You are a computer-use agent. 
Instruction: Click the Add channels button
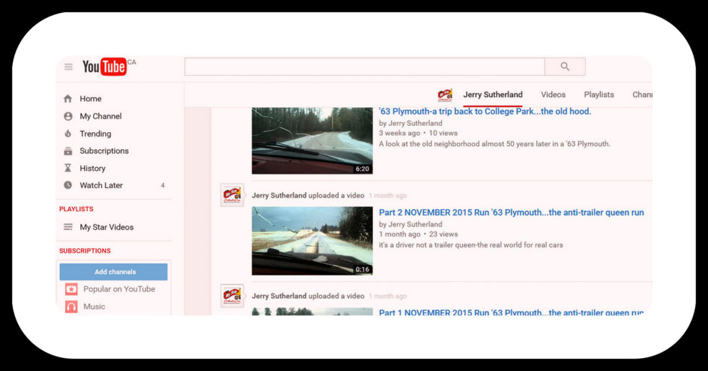click(113, 272)
